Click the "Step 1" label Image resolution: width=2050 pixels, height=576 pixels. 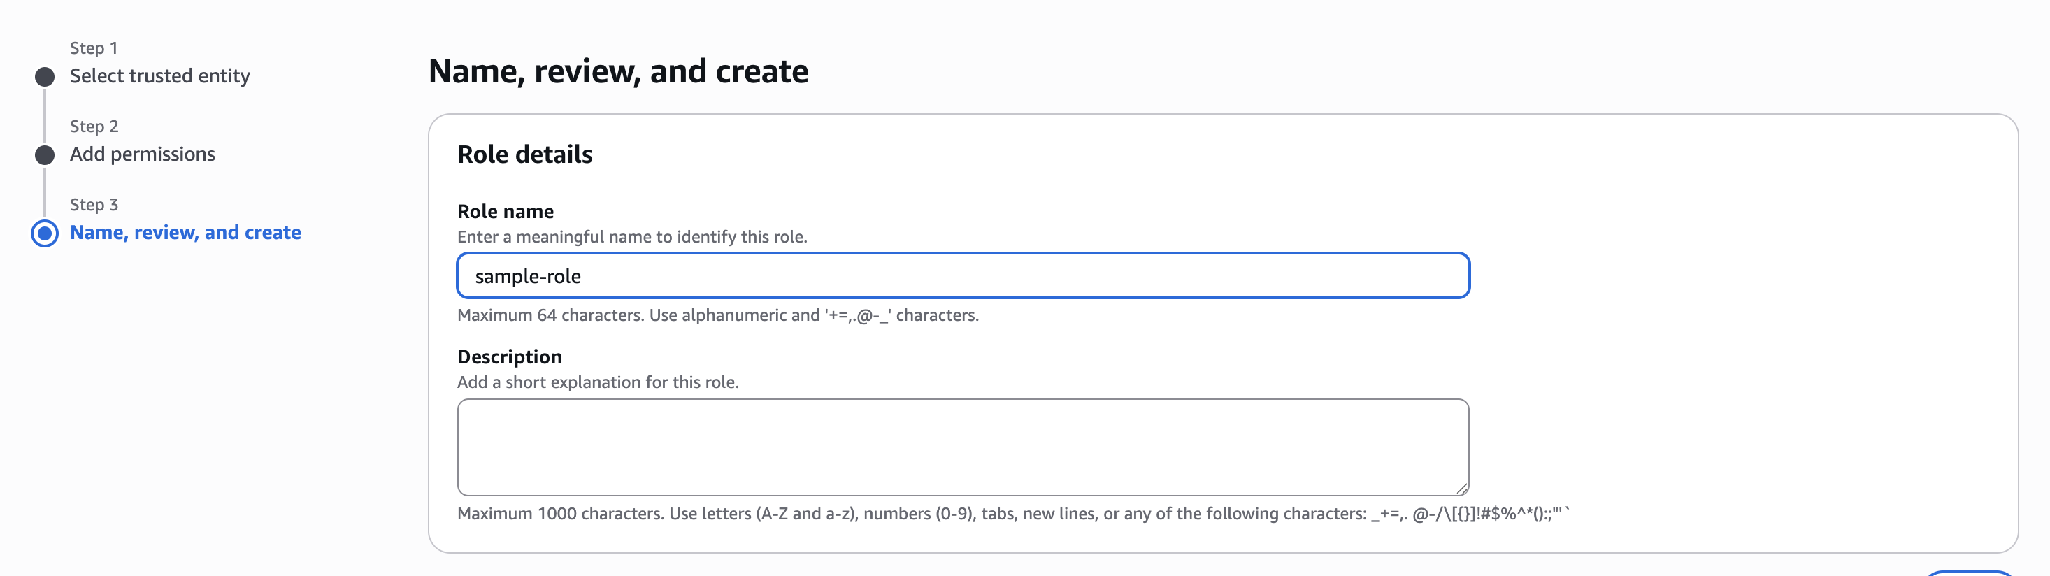coord(94,48)
